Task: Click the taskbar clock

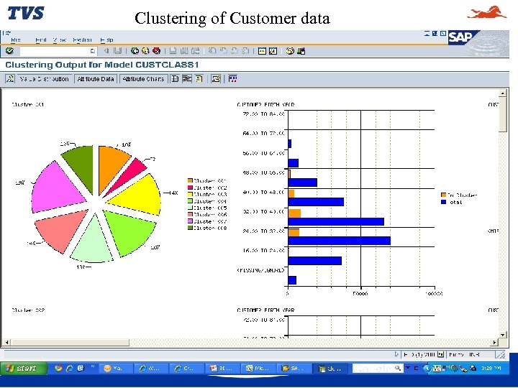Action: (491, 368)
